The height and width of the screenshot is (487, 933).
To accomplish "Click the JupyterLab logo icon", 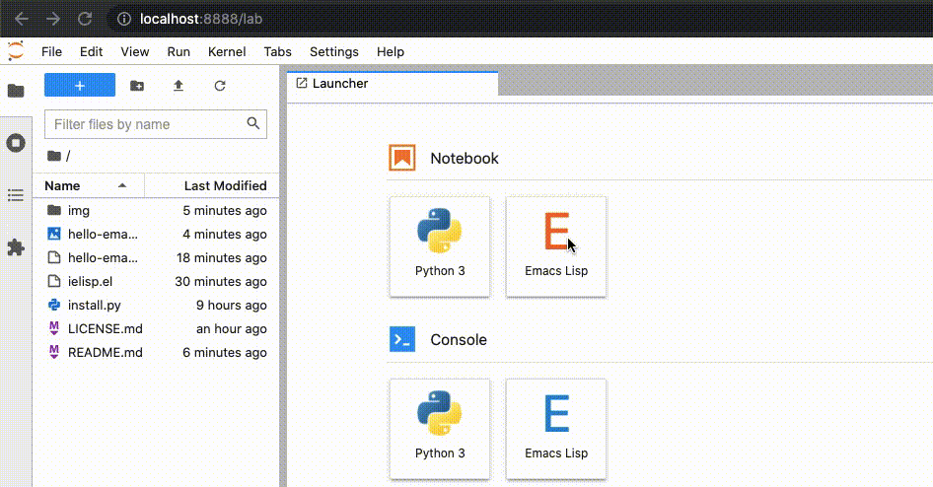I will pos(16,51).
